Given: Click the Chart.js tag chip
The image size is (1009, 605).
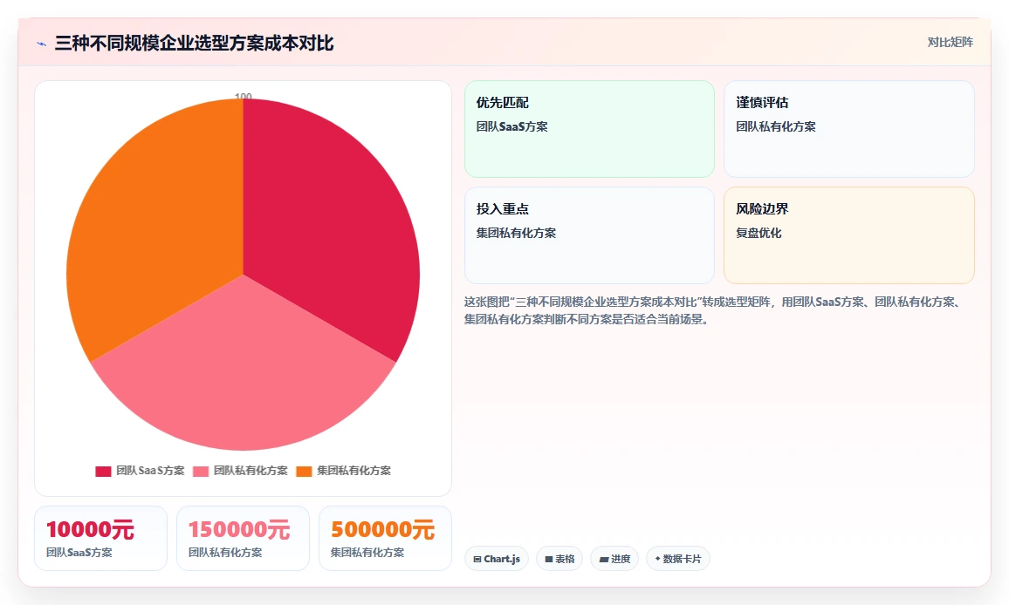Looking at the screenshot, I should [496, 559].
